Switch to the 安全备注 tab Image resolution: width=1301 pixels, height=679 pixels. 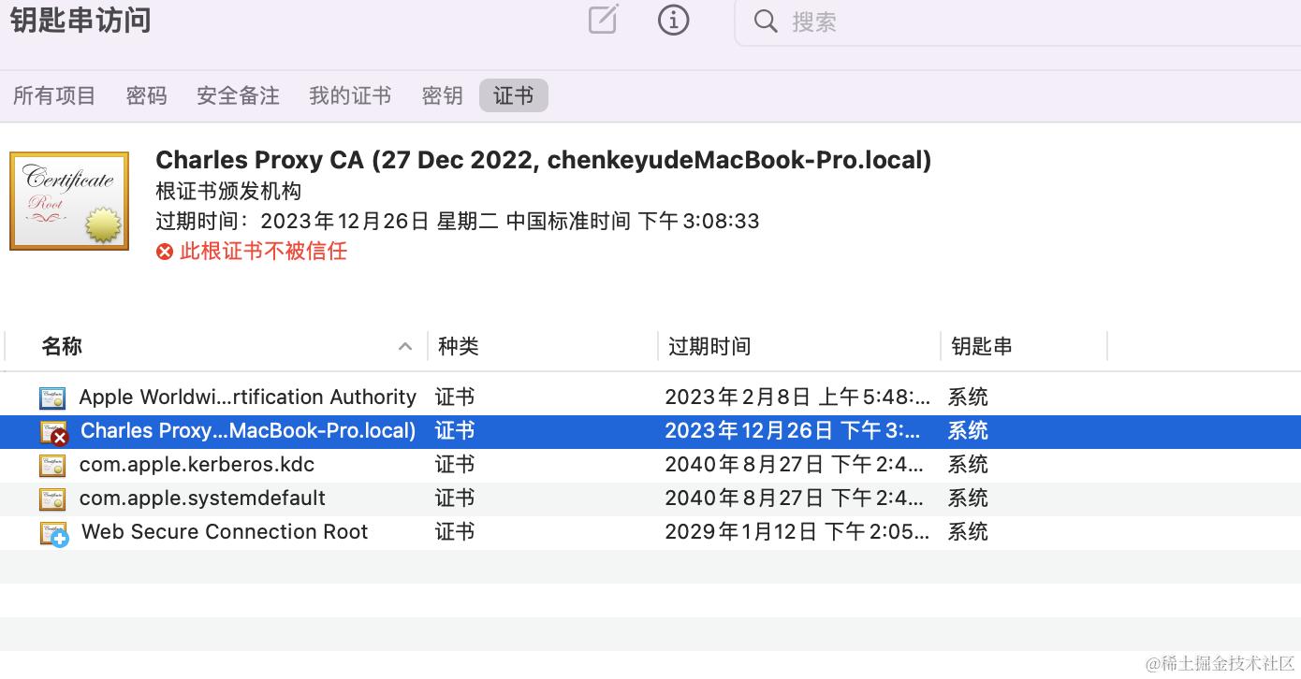[238, 95]
